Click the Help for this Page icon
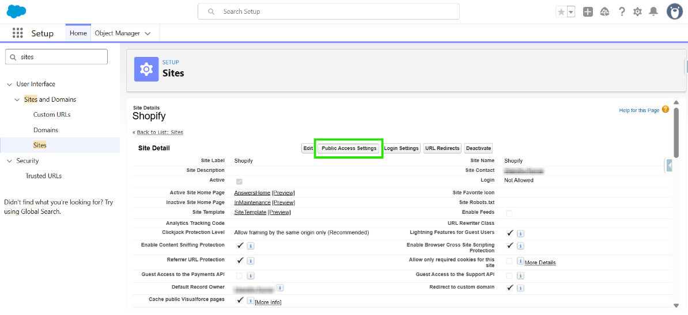The image size is (688, 315). point(666,109)
